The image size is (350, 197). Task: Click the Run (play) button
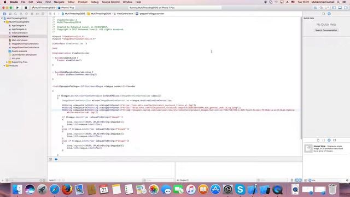tap(17, 8)
